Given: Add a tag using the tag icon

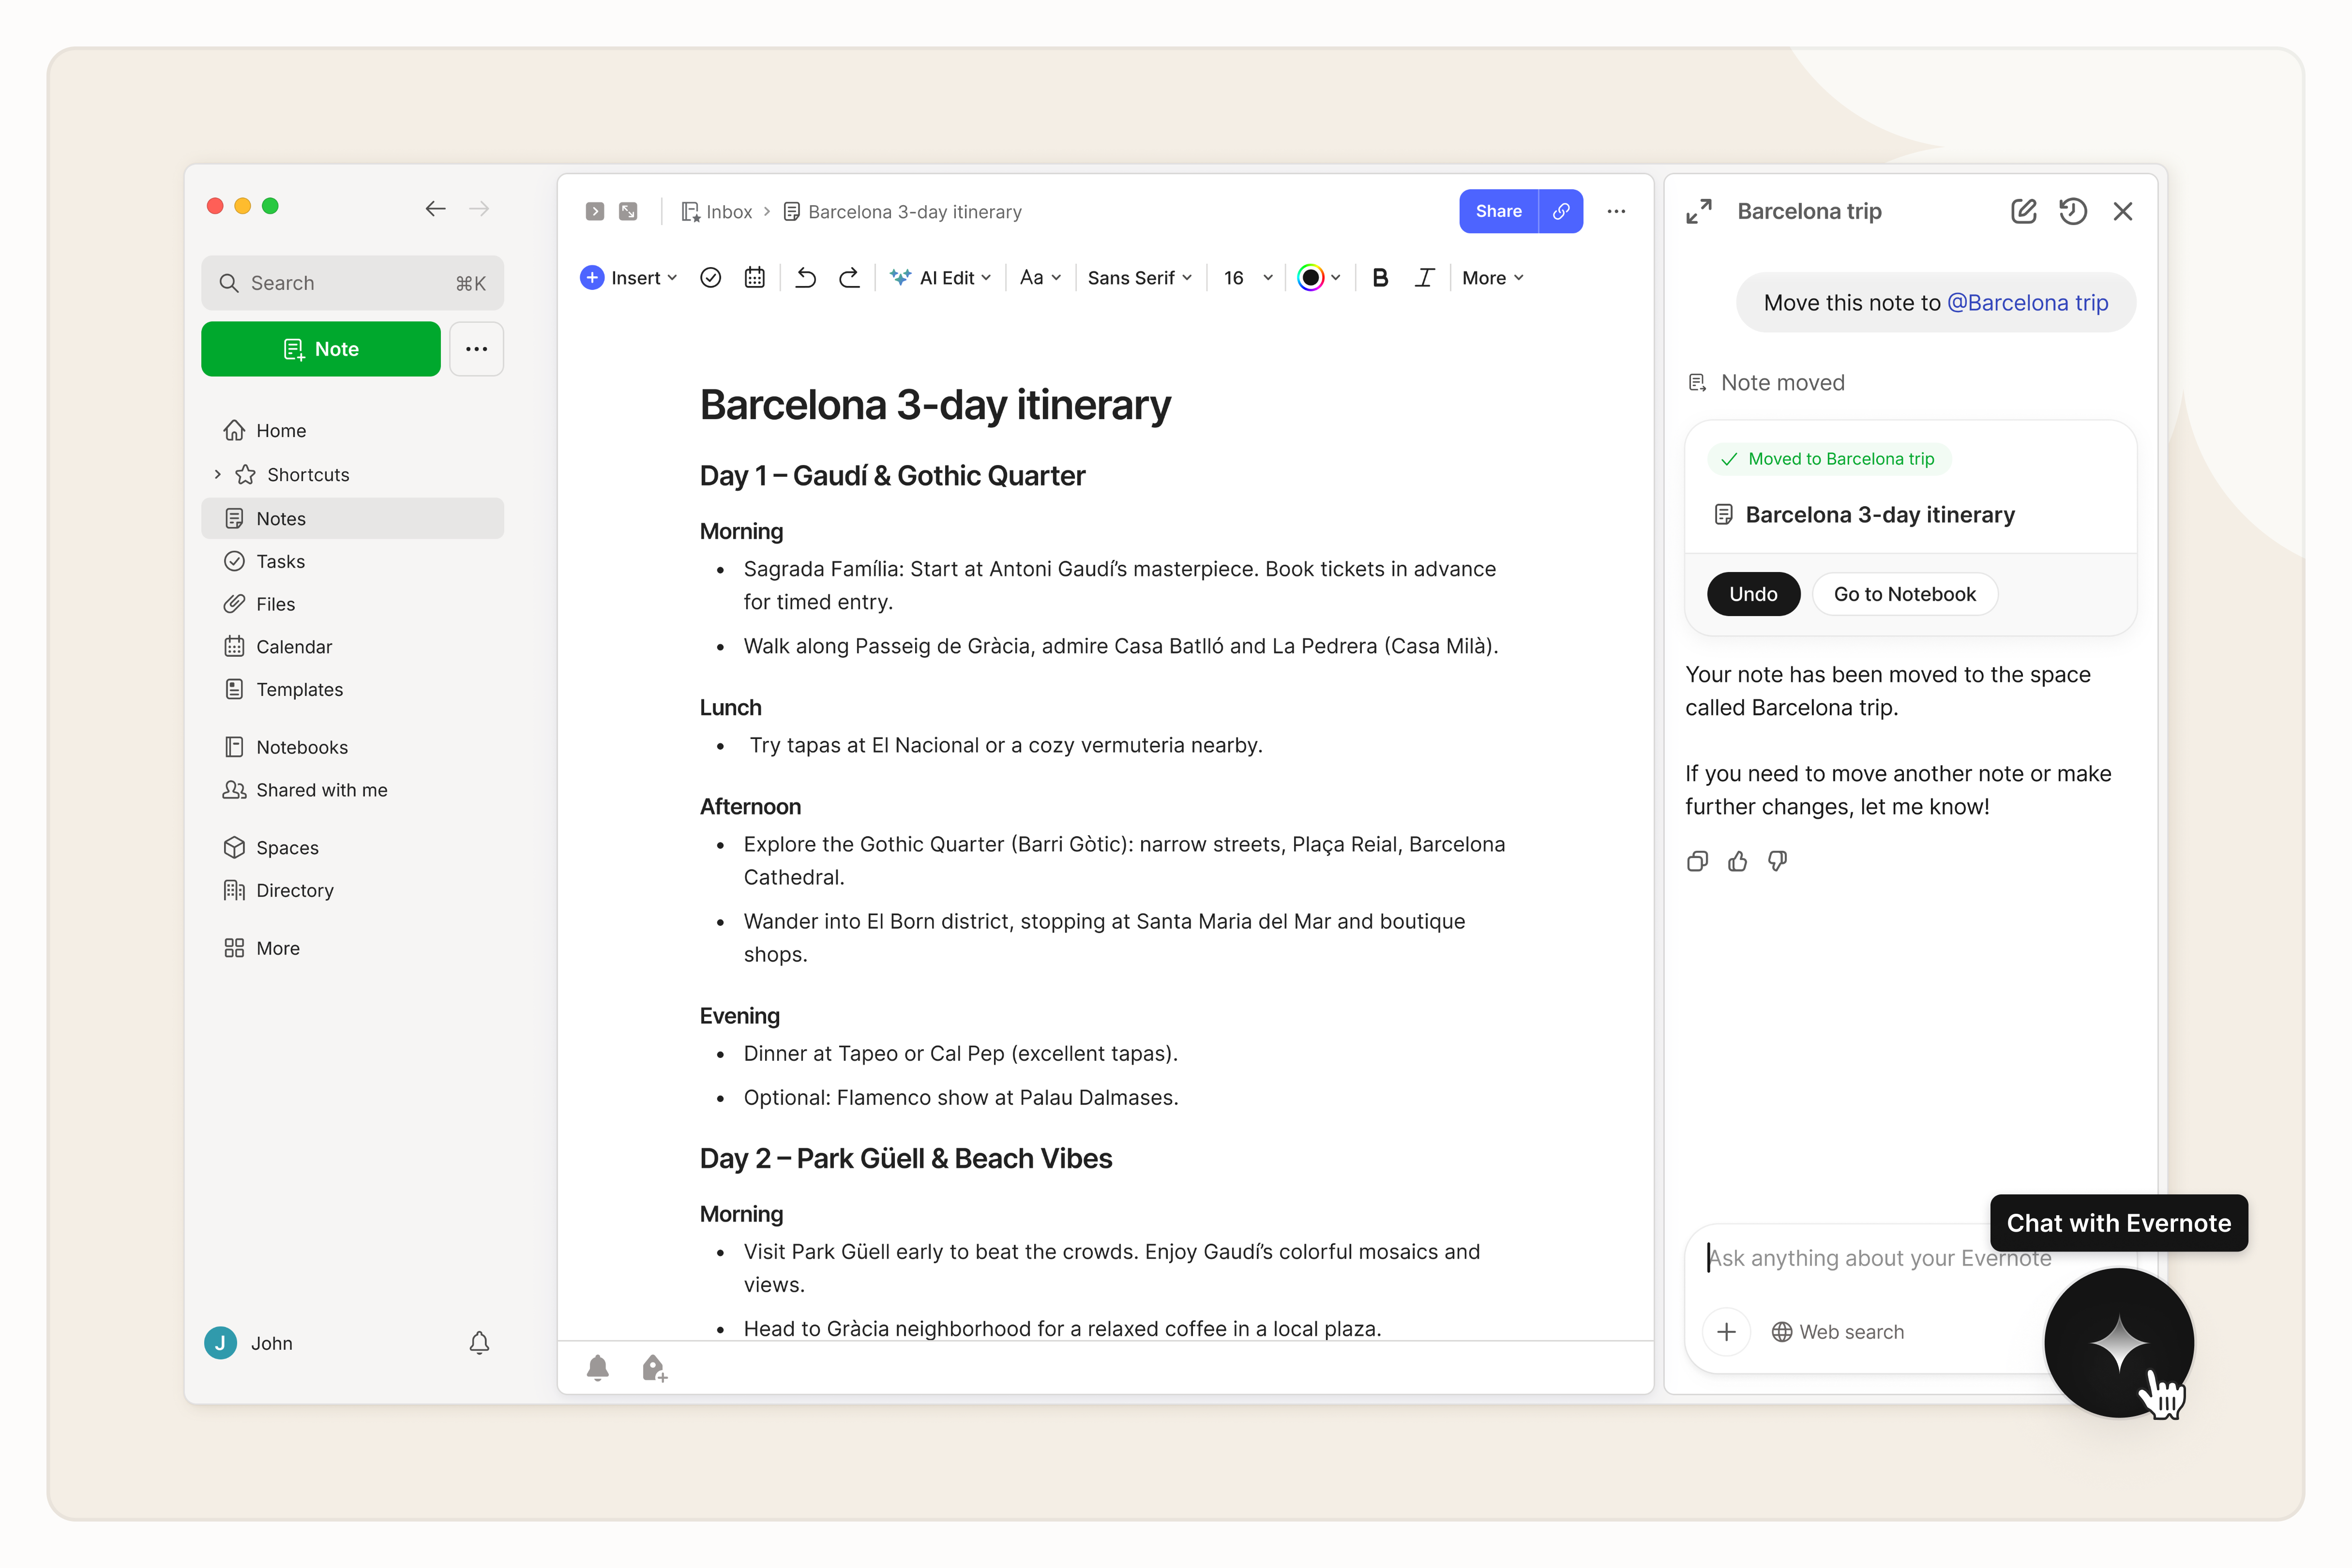Looking at the screenshot, I should click(x=654, y=1367).
